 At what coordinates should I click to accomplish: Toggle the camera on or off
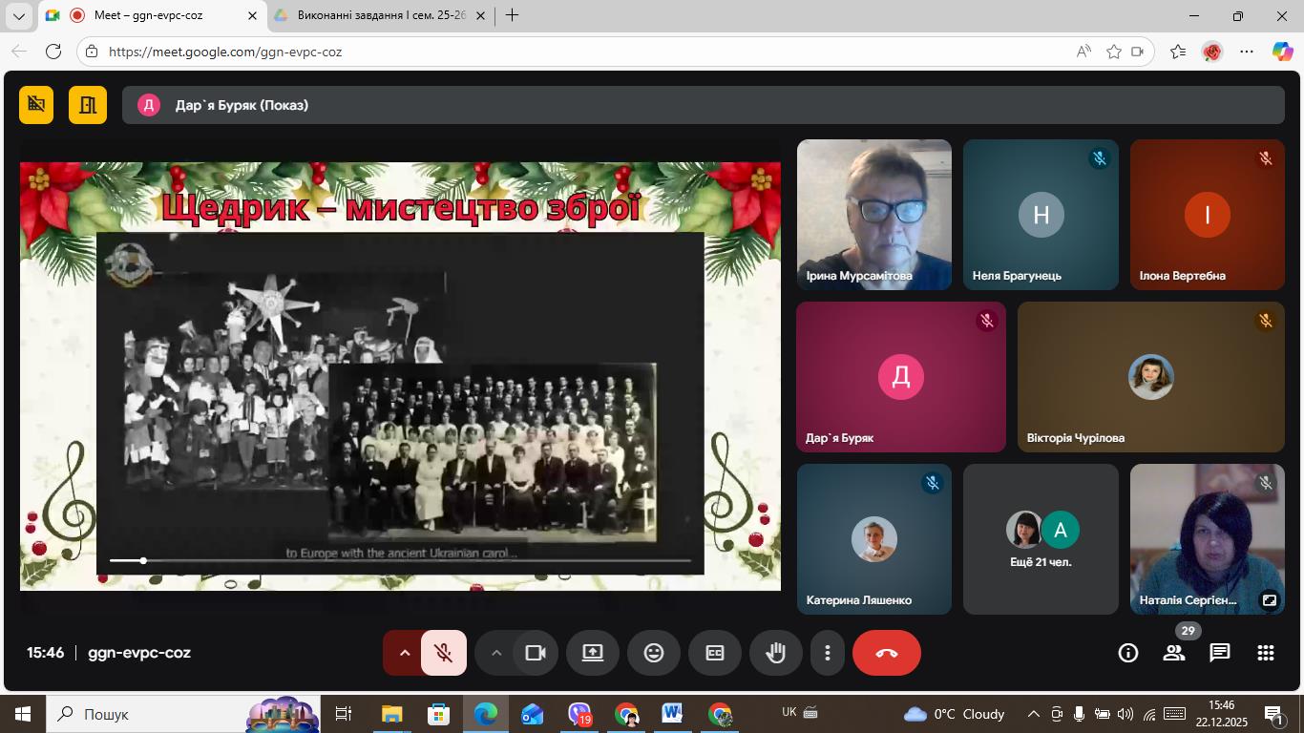coord(536,653)
